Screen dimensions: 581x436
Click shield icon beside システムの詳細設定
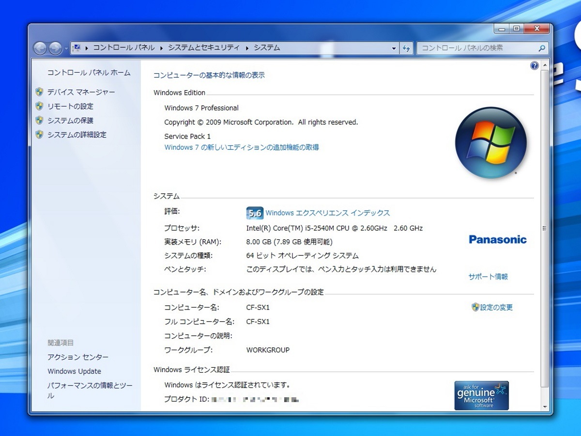pyautogui.click(x=40, y=134)
